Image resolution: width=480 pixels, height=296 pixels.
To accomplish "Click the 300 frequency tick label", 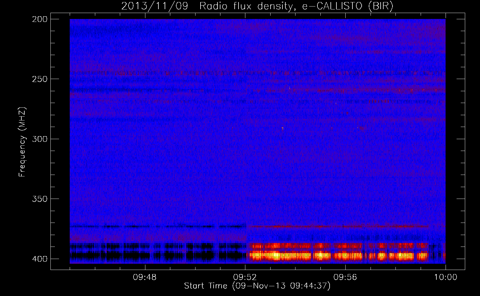I will [x=40, y=139].
